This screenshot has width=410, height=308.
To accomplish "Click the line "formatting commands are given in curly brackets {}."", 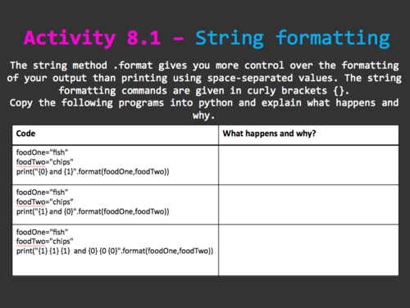I will [x=204, y=91].
